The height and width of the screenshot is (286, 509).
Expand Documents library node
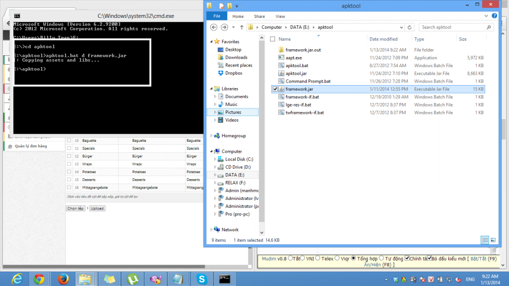215,96
